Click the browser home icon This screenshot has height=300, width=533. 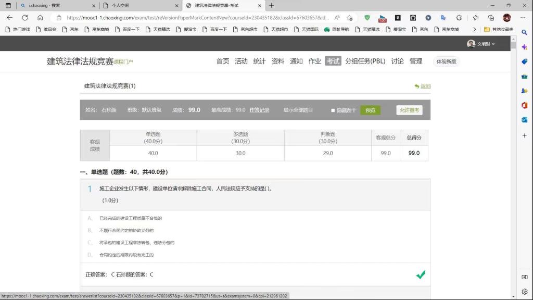(x=40, y=17)
